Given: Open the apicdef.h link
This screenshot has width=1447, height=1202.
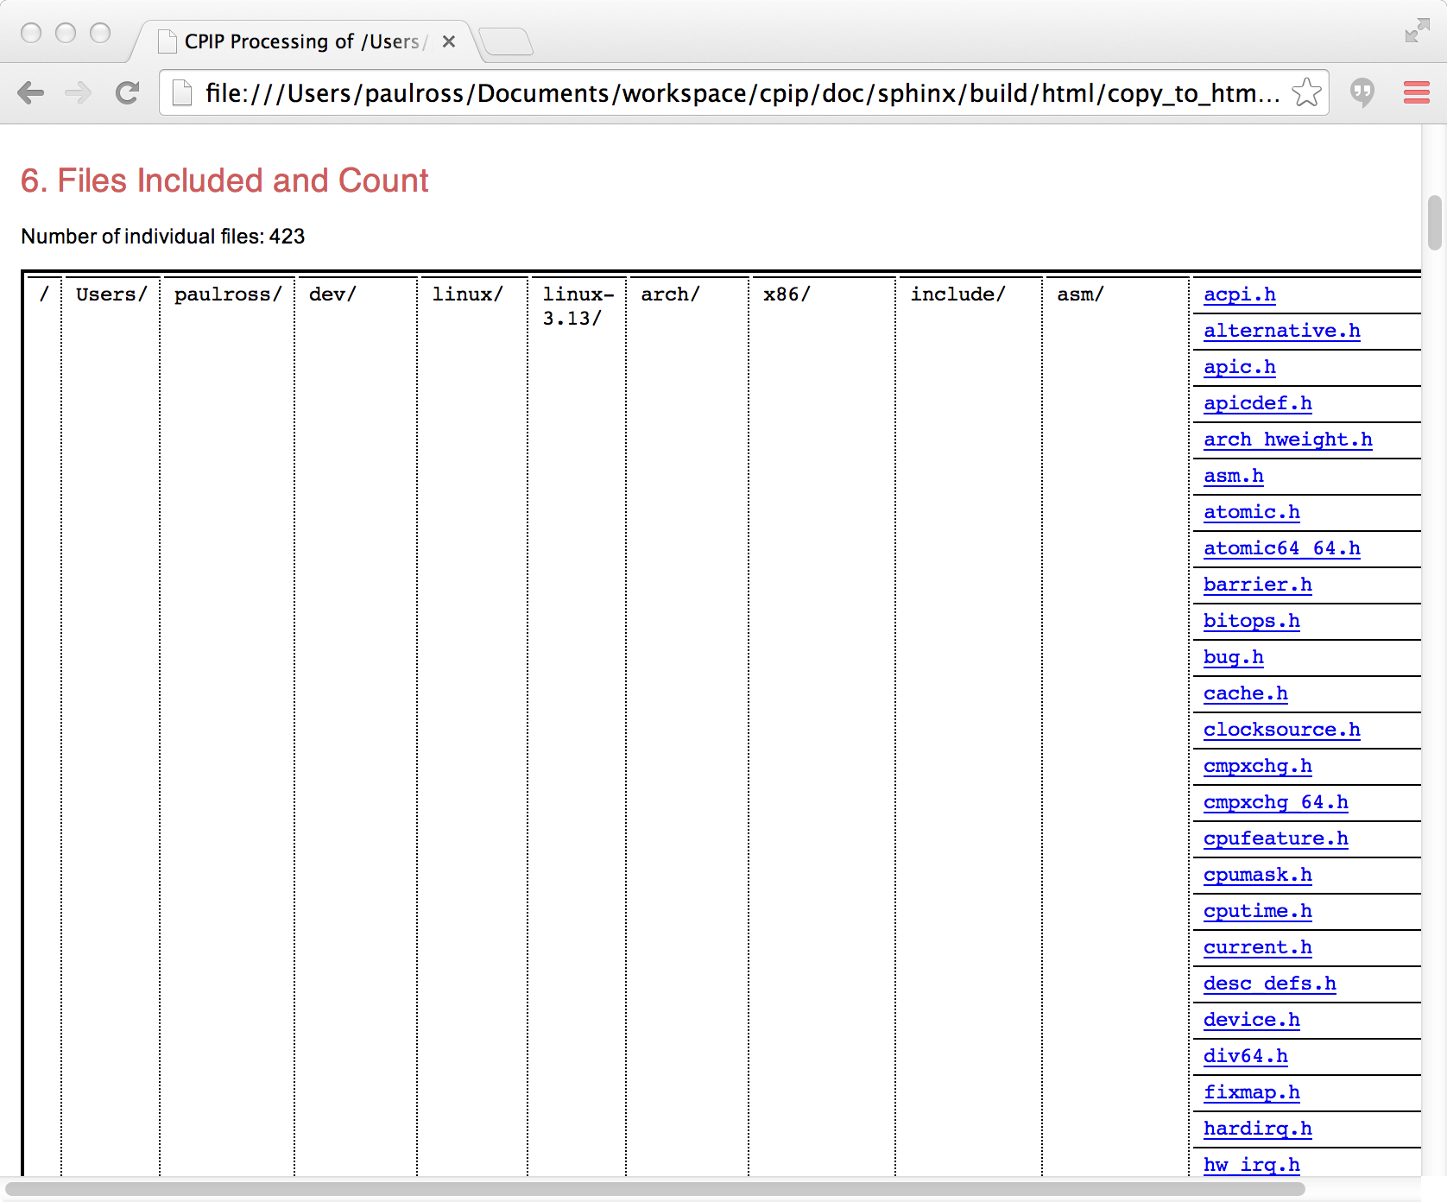Looking at the screenshot, I should pyautogui.click(x=1257, y=403).
